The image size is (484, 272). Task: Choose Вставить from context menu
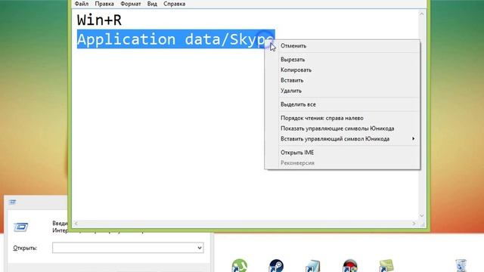coord(342,81)
